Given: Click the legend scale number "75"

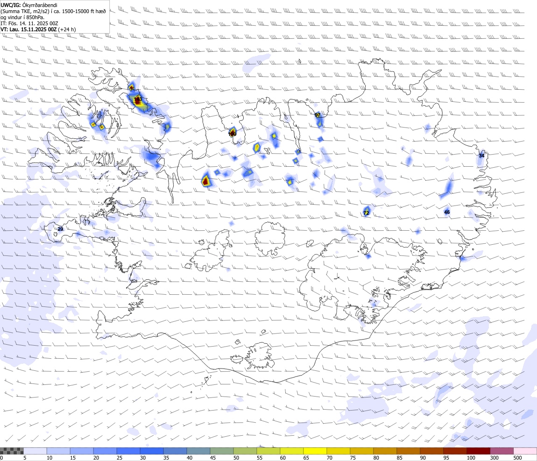Looking at the screenshot, I should 353,458.
